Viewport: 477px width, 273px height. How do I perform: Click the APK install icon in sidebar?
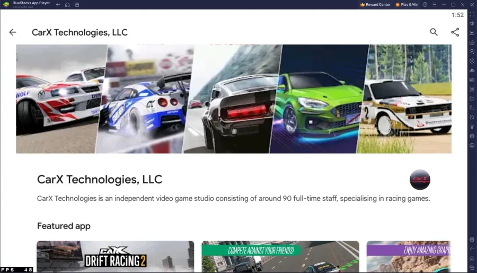[472, 80]
